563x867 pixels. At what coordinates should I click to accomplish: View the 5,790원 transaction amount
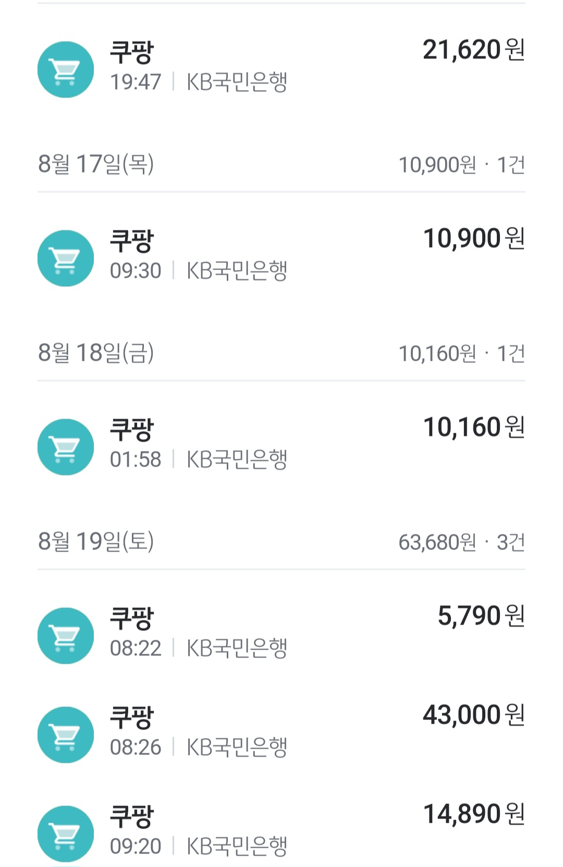(x=481, y=616)
